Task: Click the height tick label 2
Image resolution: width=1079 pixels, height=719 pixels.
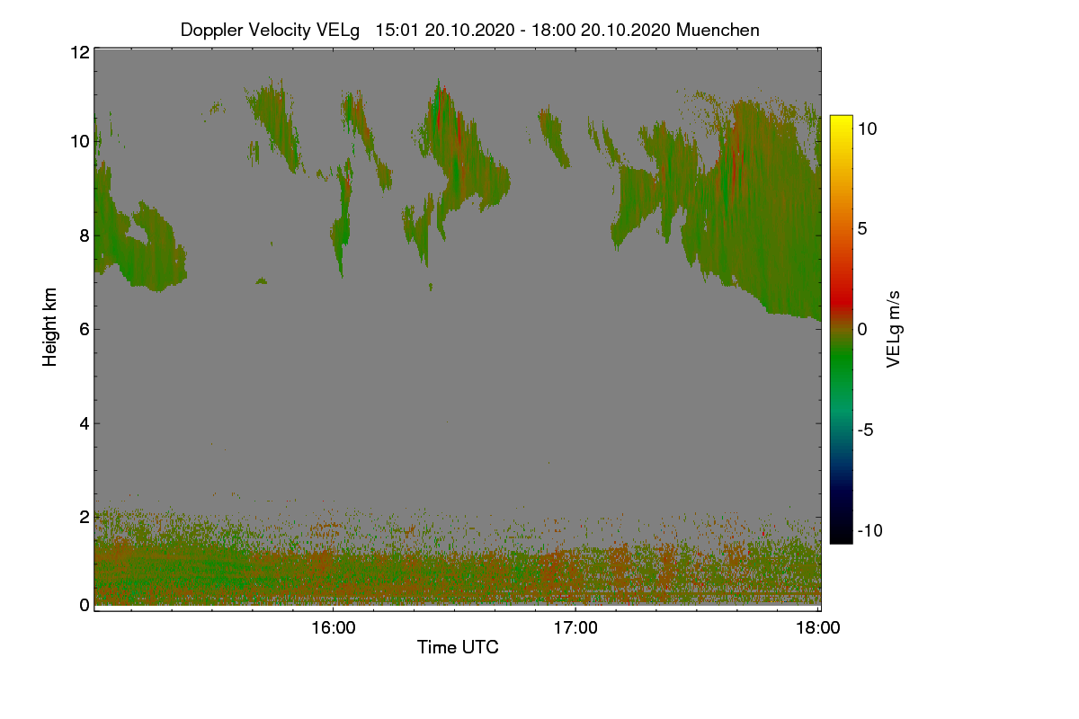Action: click(x=84, y=517)
